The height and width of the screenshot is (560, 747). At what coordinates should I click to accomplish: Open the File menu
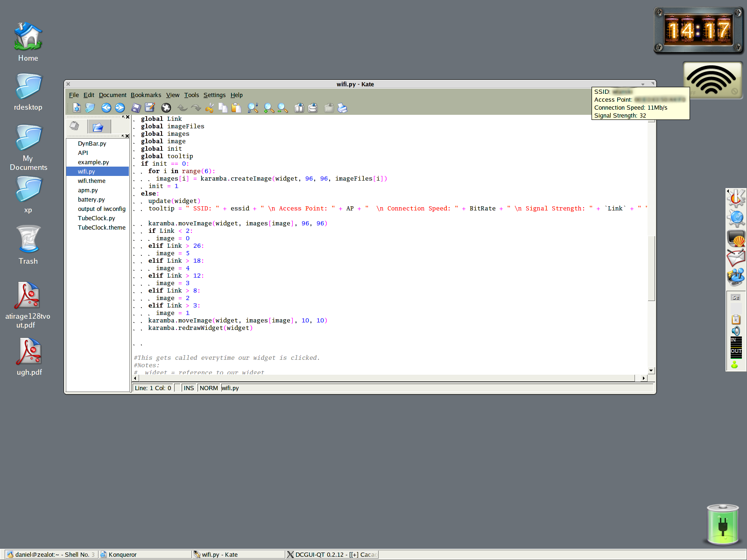[74, 95]
